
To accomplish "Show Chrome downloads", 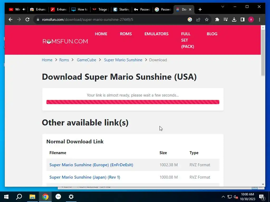I will click(x=234, y=19).
